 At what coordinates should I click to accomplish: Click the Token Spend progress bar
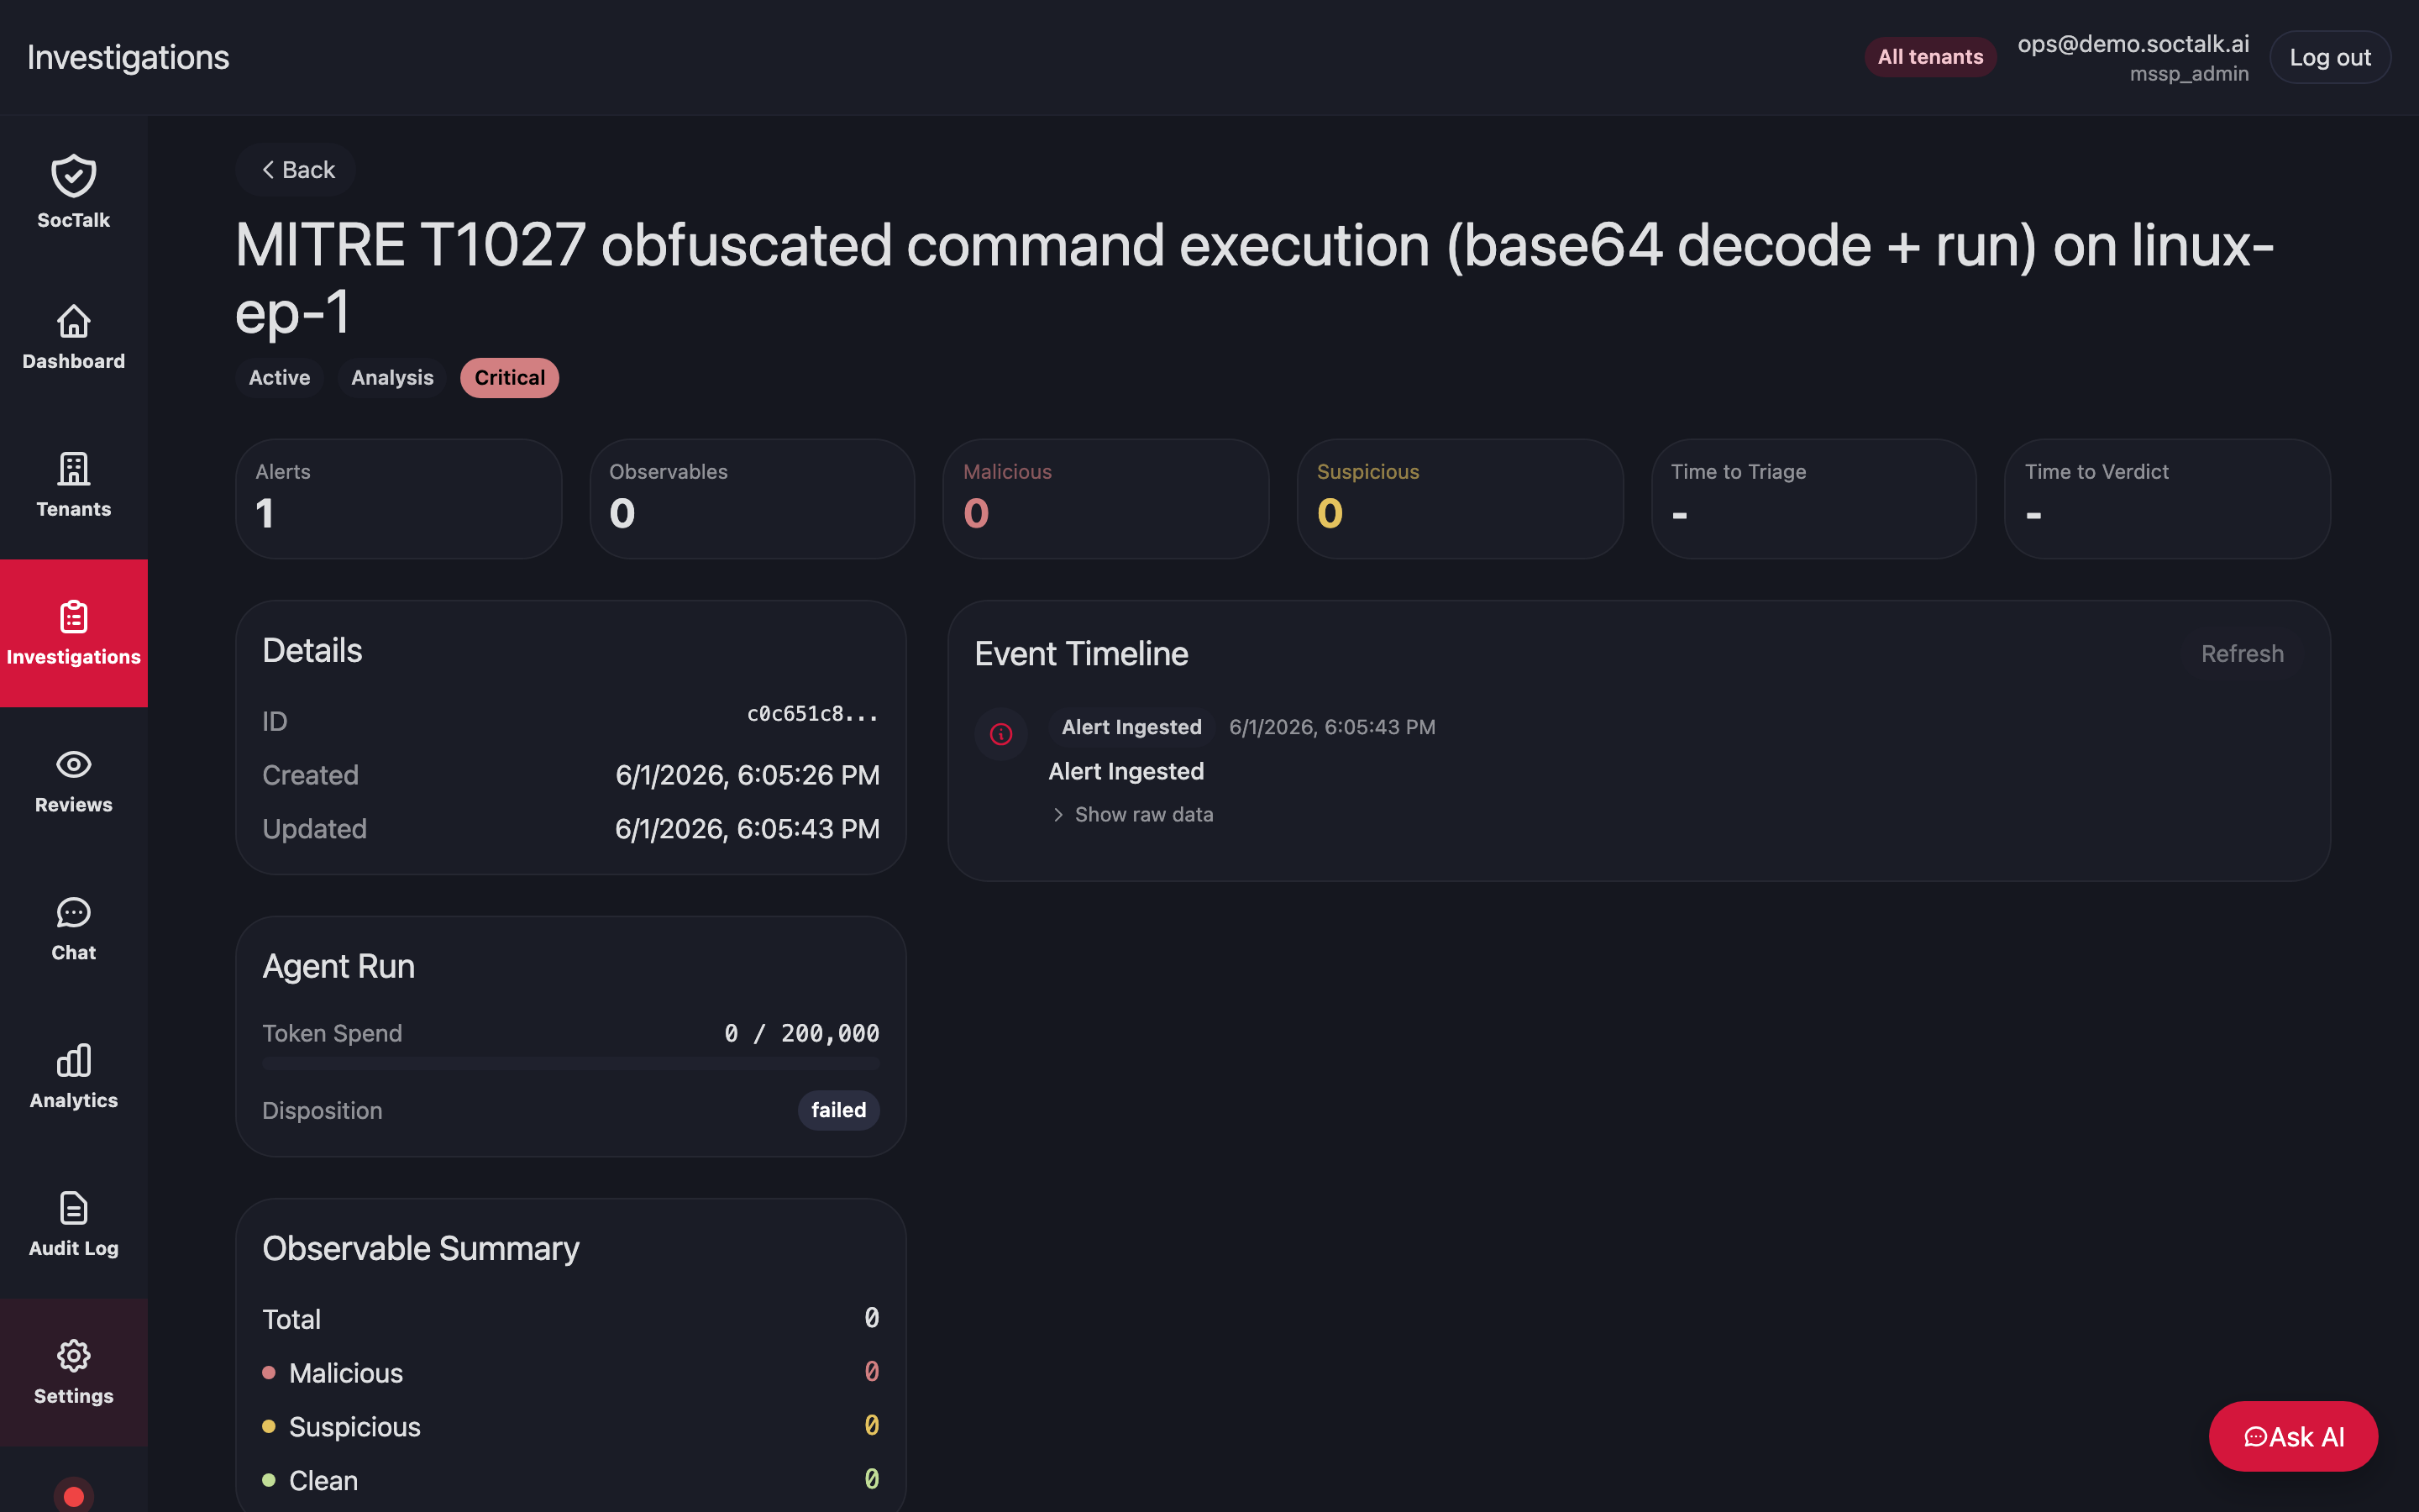click(571, 1064)
